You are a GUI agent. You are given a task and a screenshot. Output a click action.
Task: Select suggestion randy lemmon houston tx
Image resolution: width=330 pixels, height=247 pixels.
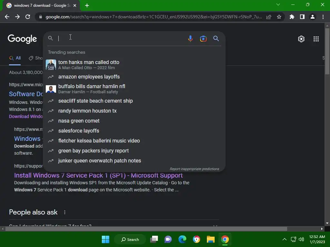(x=134, y=111)
